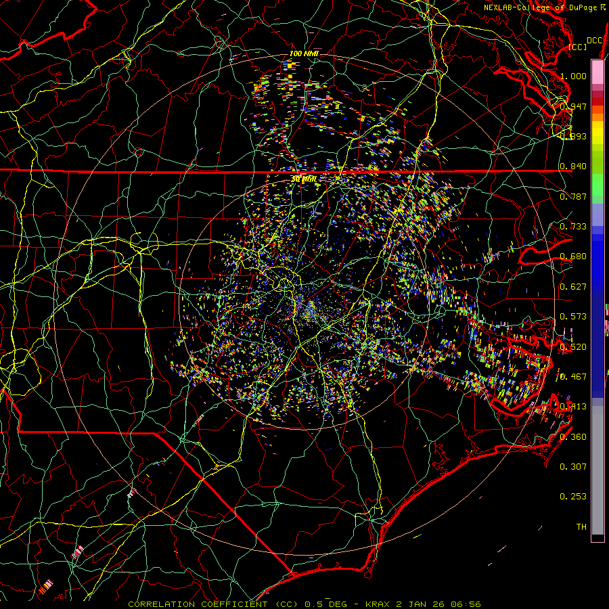This screenshot has width=609, height=609.
Task: Pick the yellow segment of the color bar
Action: click(597, 133)
